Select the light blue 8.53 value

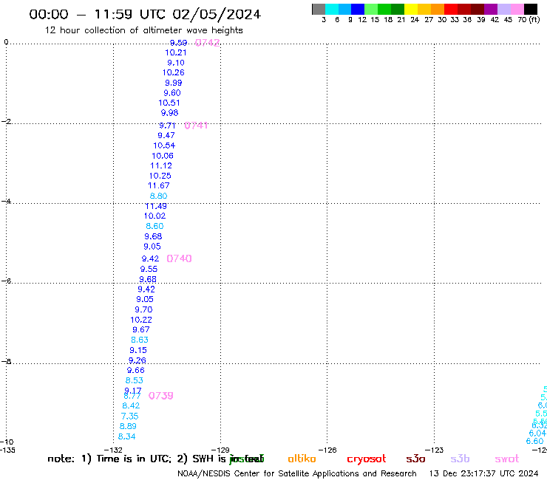135,380
